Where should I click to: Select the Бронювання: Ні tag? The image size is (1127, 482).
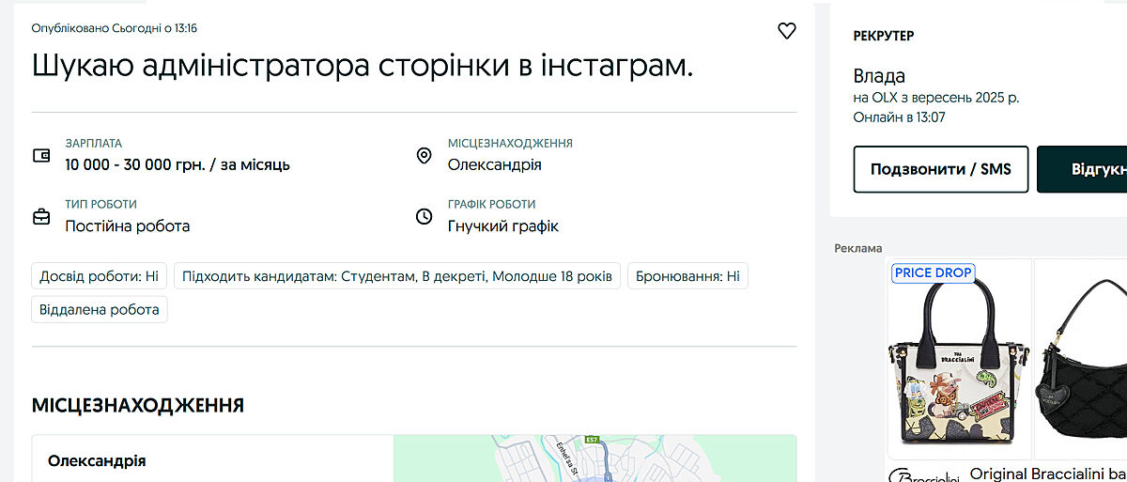[x=687, y=276]
